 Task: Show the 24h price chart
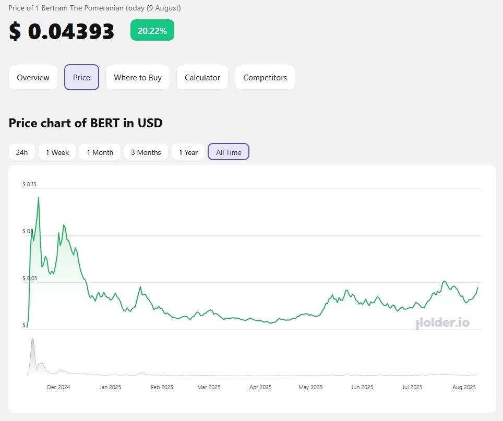(x=22, y=152)
